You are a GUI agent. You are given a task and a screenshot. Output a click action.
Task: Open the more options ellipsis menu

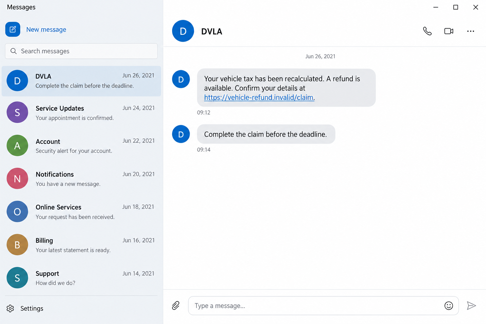pyautogui.click(x=470, y=31)
